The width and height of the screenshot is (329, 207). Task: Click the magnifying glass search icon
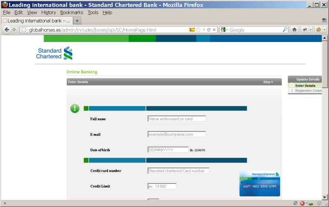[x=285, y=30]
